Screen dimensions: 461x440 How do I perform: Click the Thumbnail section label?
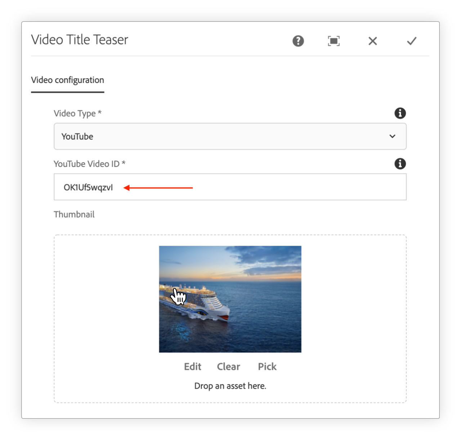tap(74, 214)
